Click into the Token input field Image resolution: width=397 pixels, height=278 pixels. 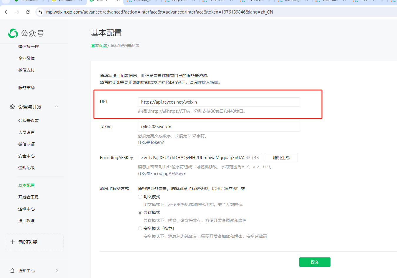click(x=219, y=127)
